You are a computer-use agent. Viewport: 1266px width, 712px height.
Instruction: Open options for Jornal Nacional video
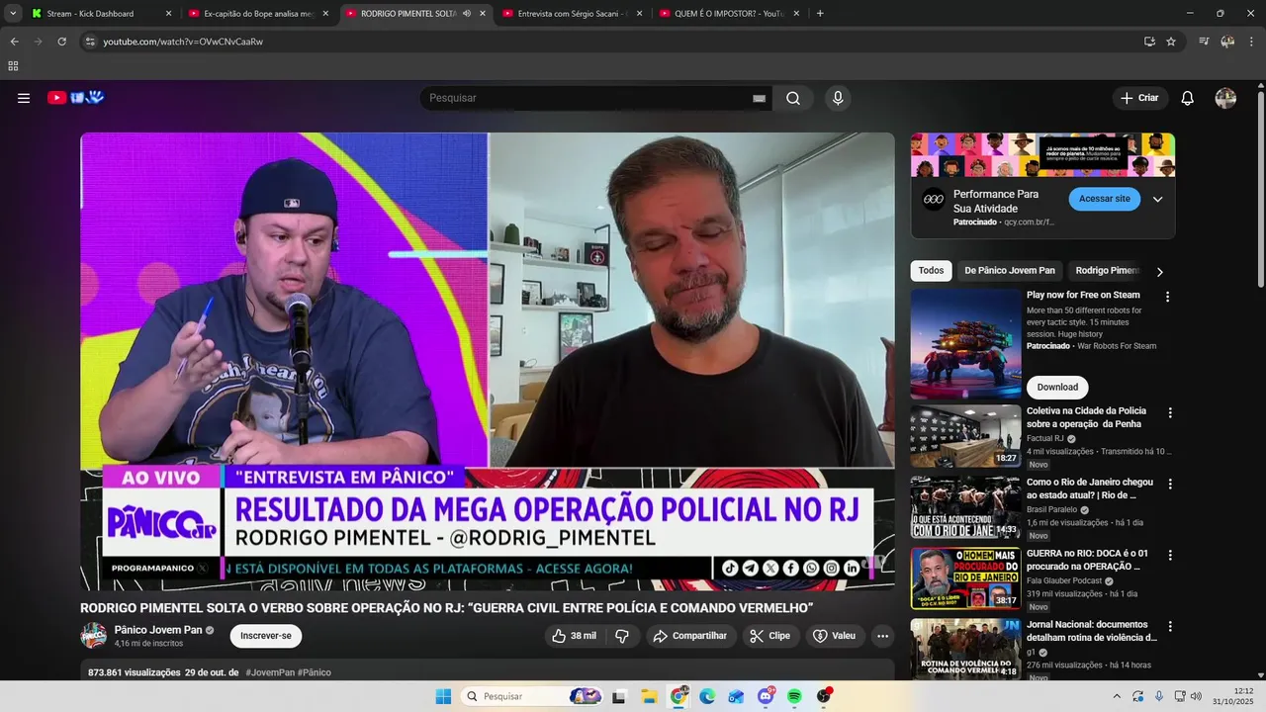1170,627
